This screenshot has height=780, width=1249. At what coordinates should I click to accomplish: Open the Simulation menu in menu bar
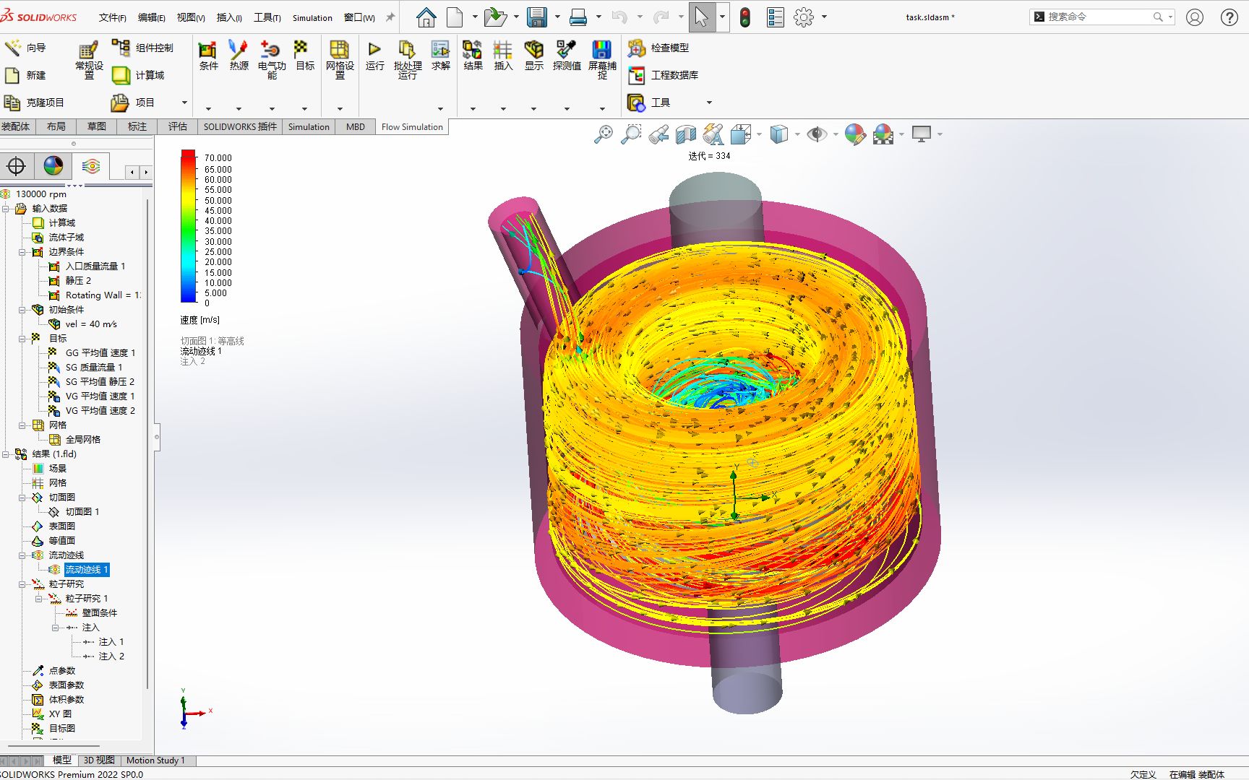(x=312, y=17)
